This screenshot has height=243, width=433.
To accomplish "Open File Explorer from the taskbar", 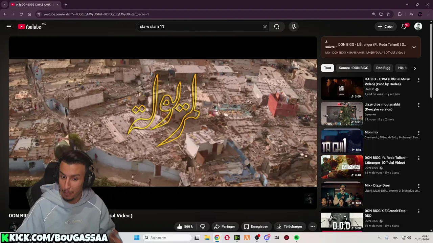I will point(207,238).
